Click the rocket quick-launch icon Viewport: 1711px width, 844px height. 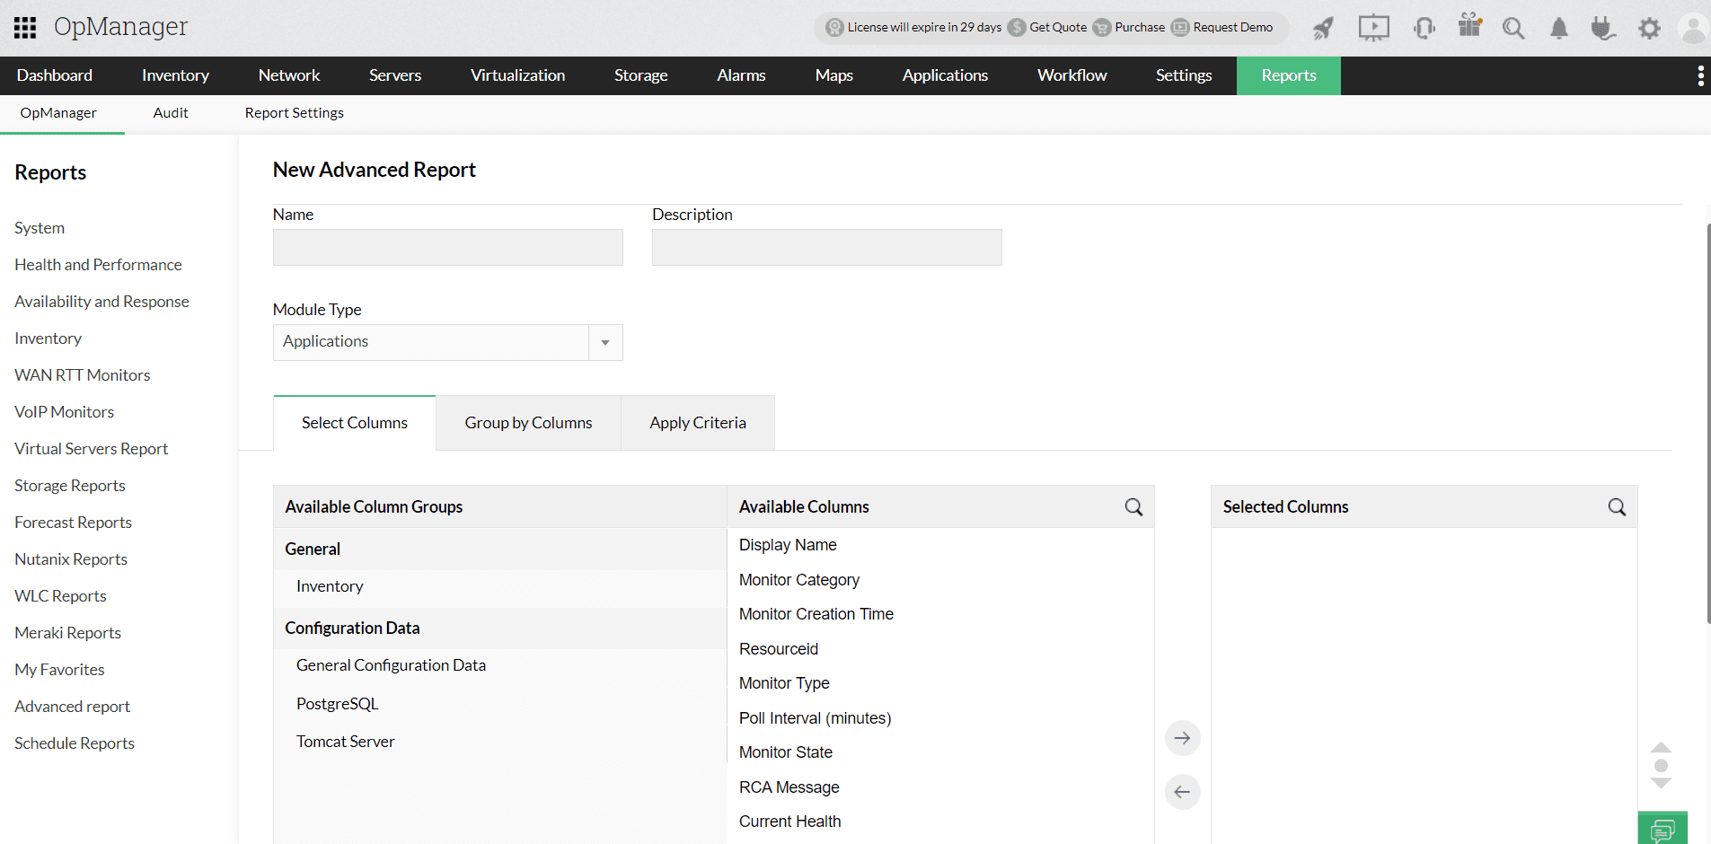[x=1322, y=28]
